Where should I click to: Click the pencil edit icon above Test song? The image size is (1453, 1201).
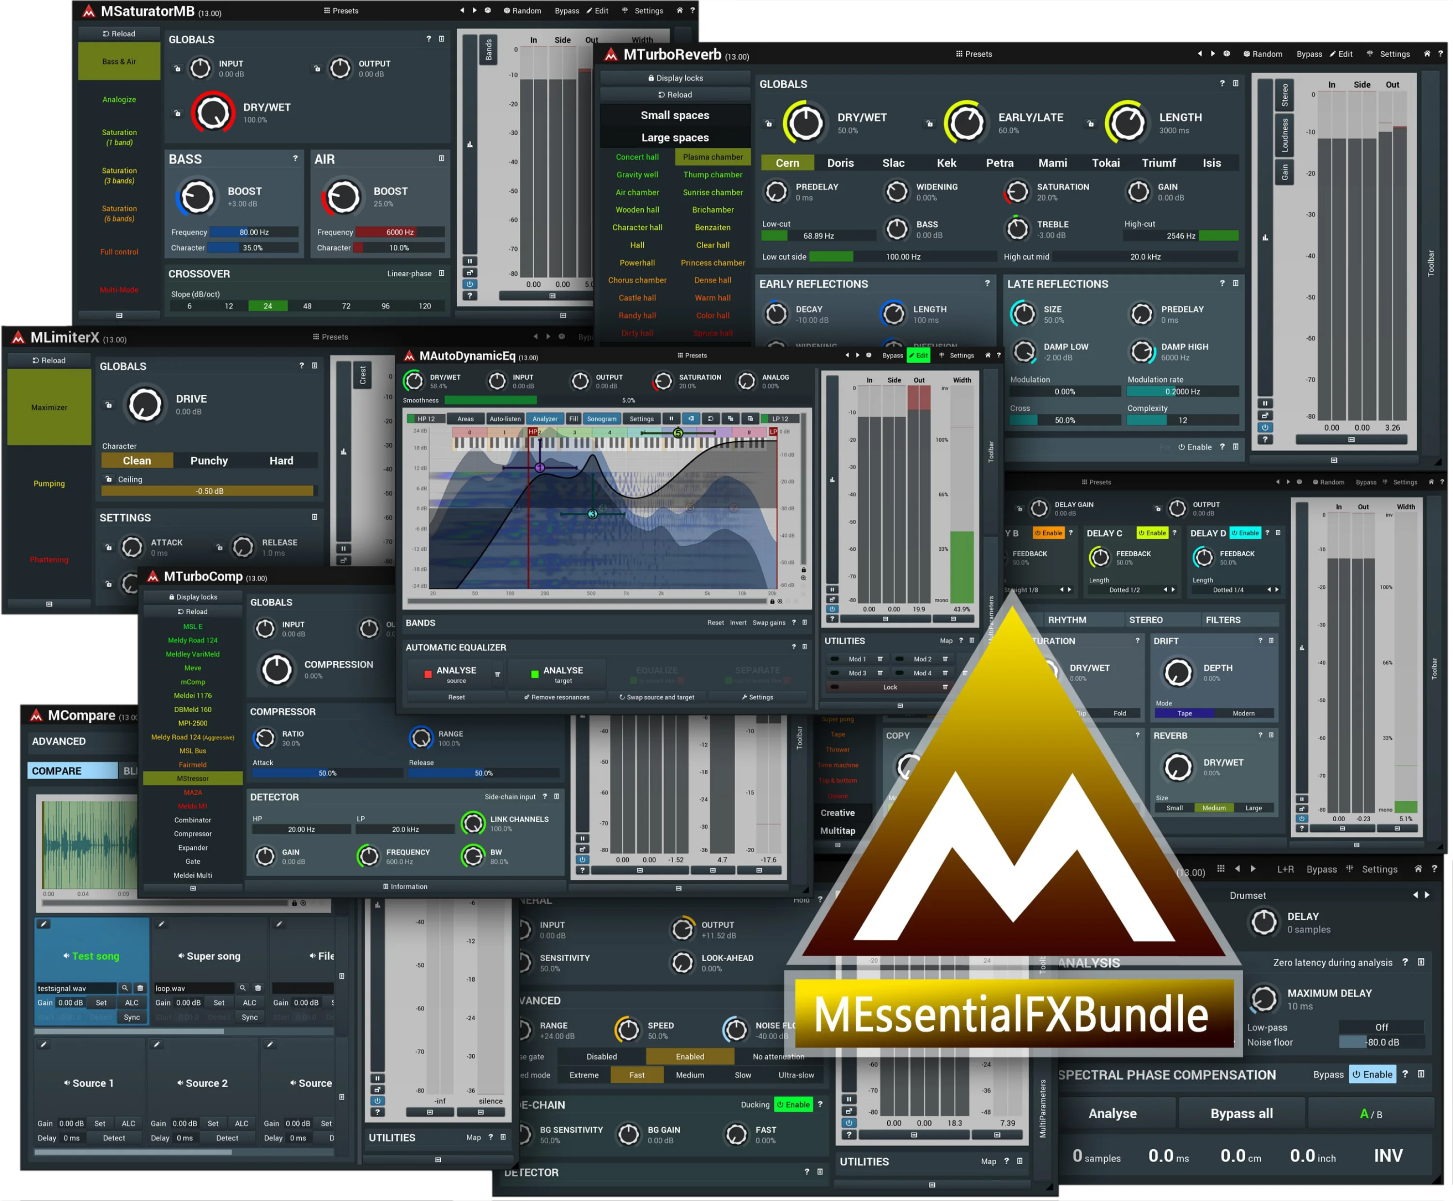[43, 923]
